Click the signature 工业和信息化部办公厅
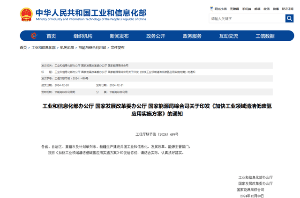 (255, 177)
